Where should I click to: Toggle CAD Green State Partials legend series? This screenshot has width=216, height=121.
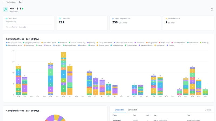click(x=123, y=43)
